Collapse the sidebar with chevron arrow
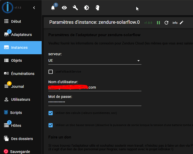Image resolution: width=193 pixels, height=154 pixels. [x=34, y=7]
